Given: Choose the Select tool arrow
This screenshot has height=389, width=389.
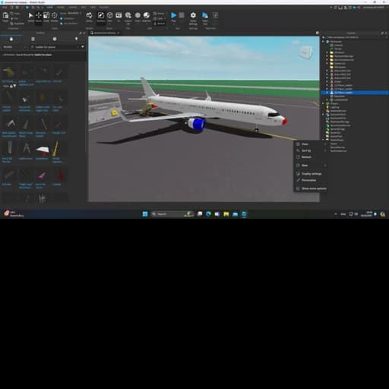Looking at the screenshot, I should [x=30, y=17].
